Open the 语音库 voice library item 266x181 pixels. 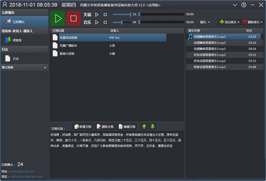point(18,39)
